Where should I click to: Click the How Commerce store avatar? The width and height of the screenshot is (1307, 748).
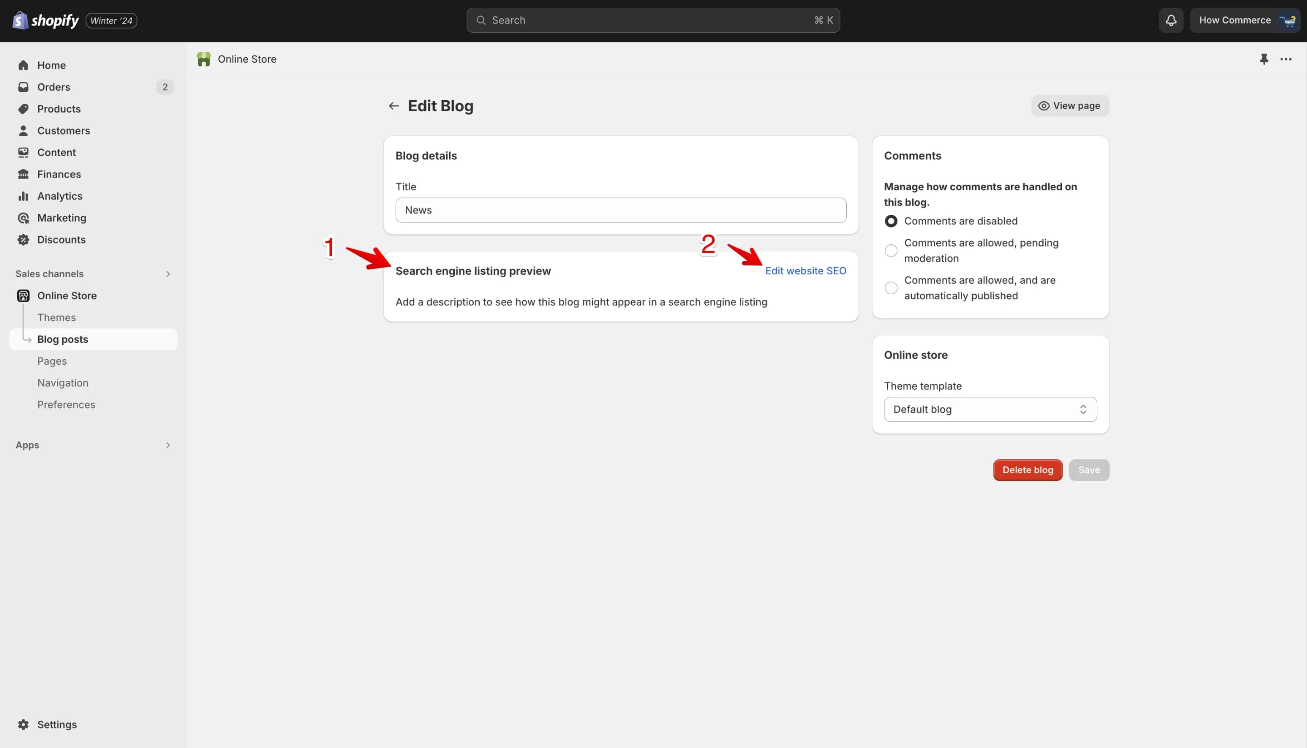[x=1287, y=20]
